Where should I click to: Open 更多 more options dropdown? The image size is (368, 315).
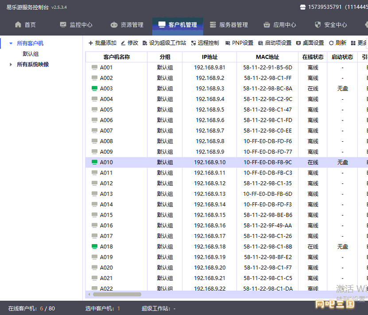coord(359,43)
